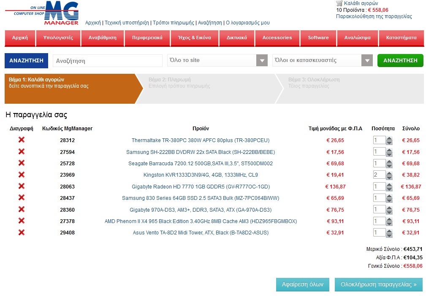Image resolution: width=426 pixels, height=296 pixels.
Task: Click the blue ΑΝΑΖΗΤΗΣΗ label box
Action: coord(26,60)
